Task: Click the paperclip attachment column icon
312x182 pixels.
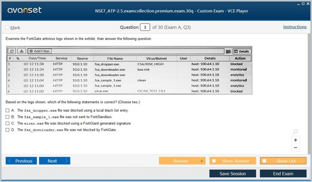Action: pyautogui.click(x=18, y=59)
